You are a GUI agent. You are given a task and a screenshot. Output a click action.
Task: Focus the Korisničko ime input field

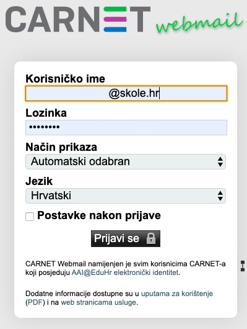pos(126,93)
